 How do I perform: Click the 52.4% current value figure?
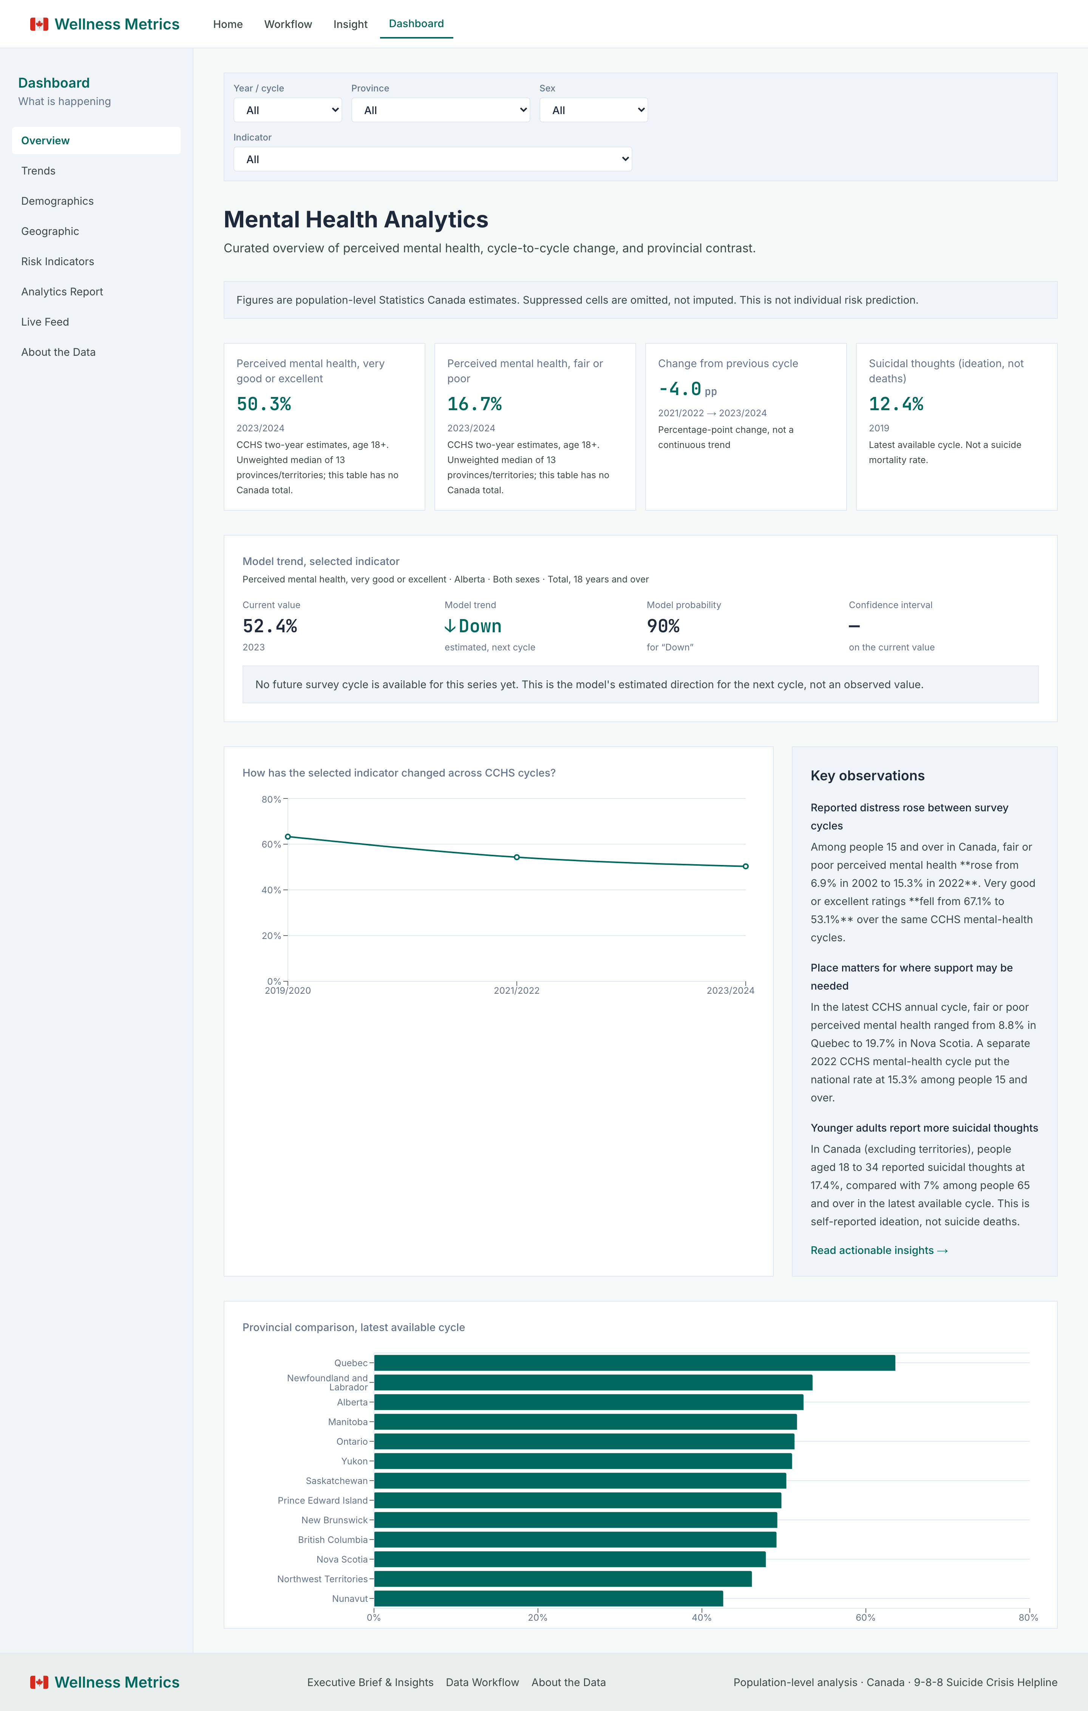tap(270, 626)
